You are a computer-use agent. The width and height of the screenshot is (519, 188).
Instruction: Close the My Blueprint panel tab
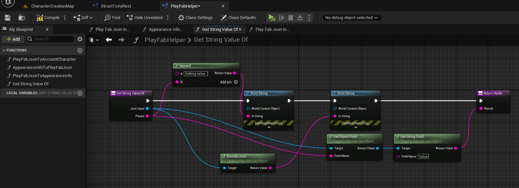click(x=47, y=29)
